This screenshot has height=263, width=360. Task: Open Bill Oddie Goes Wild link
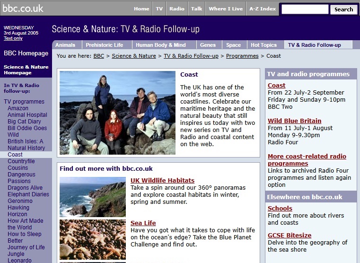(x=27, y=131)
